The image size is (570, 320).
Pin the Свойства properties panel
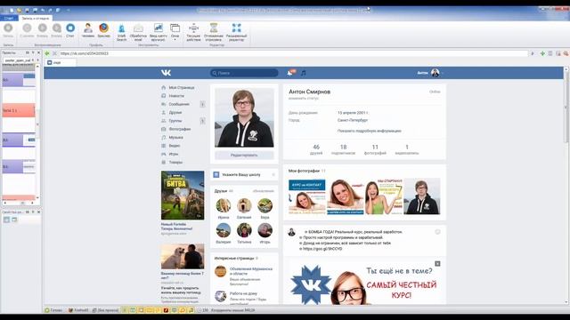33,212
